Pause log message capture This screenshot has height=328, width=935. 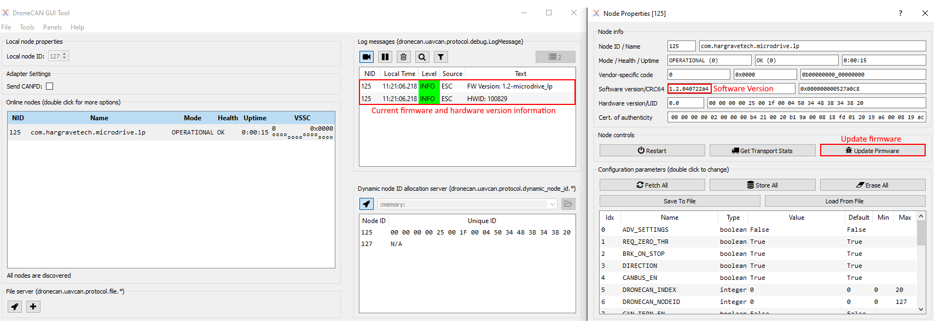[x=385, y=57]
